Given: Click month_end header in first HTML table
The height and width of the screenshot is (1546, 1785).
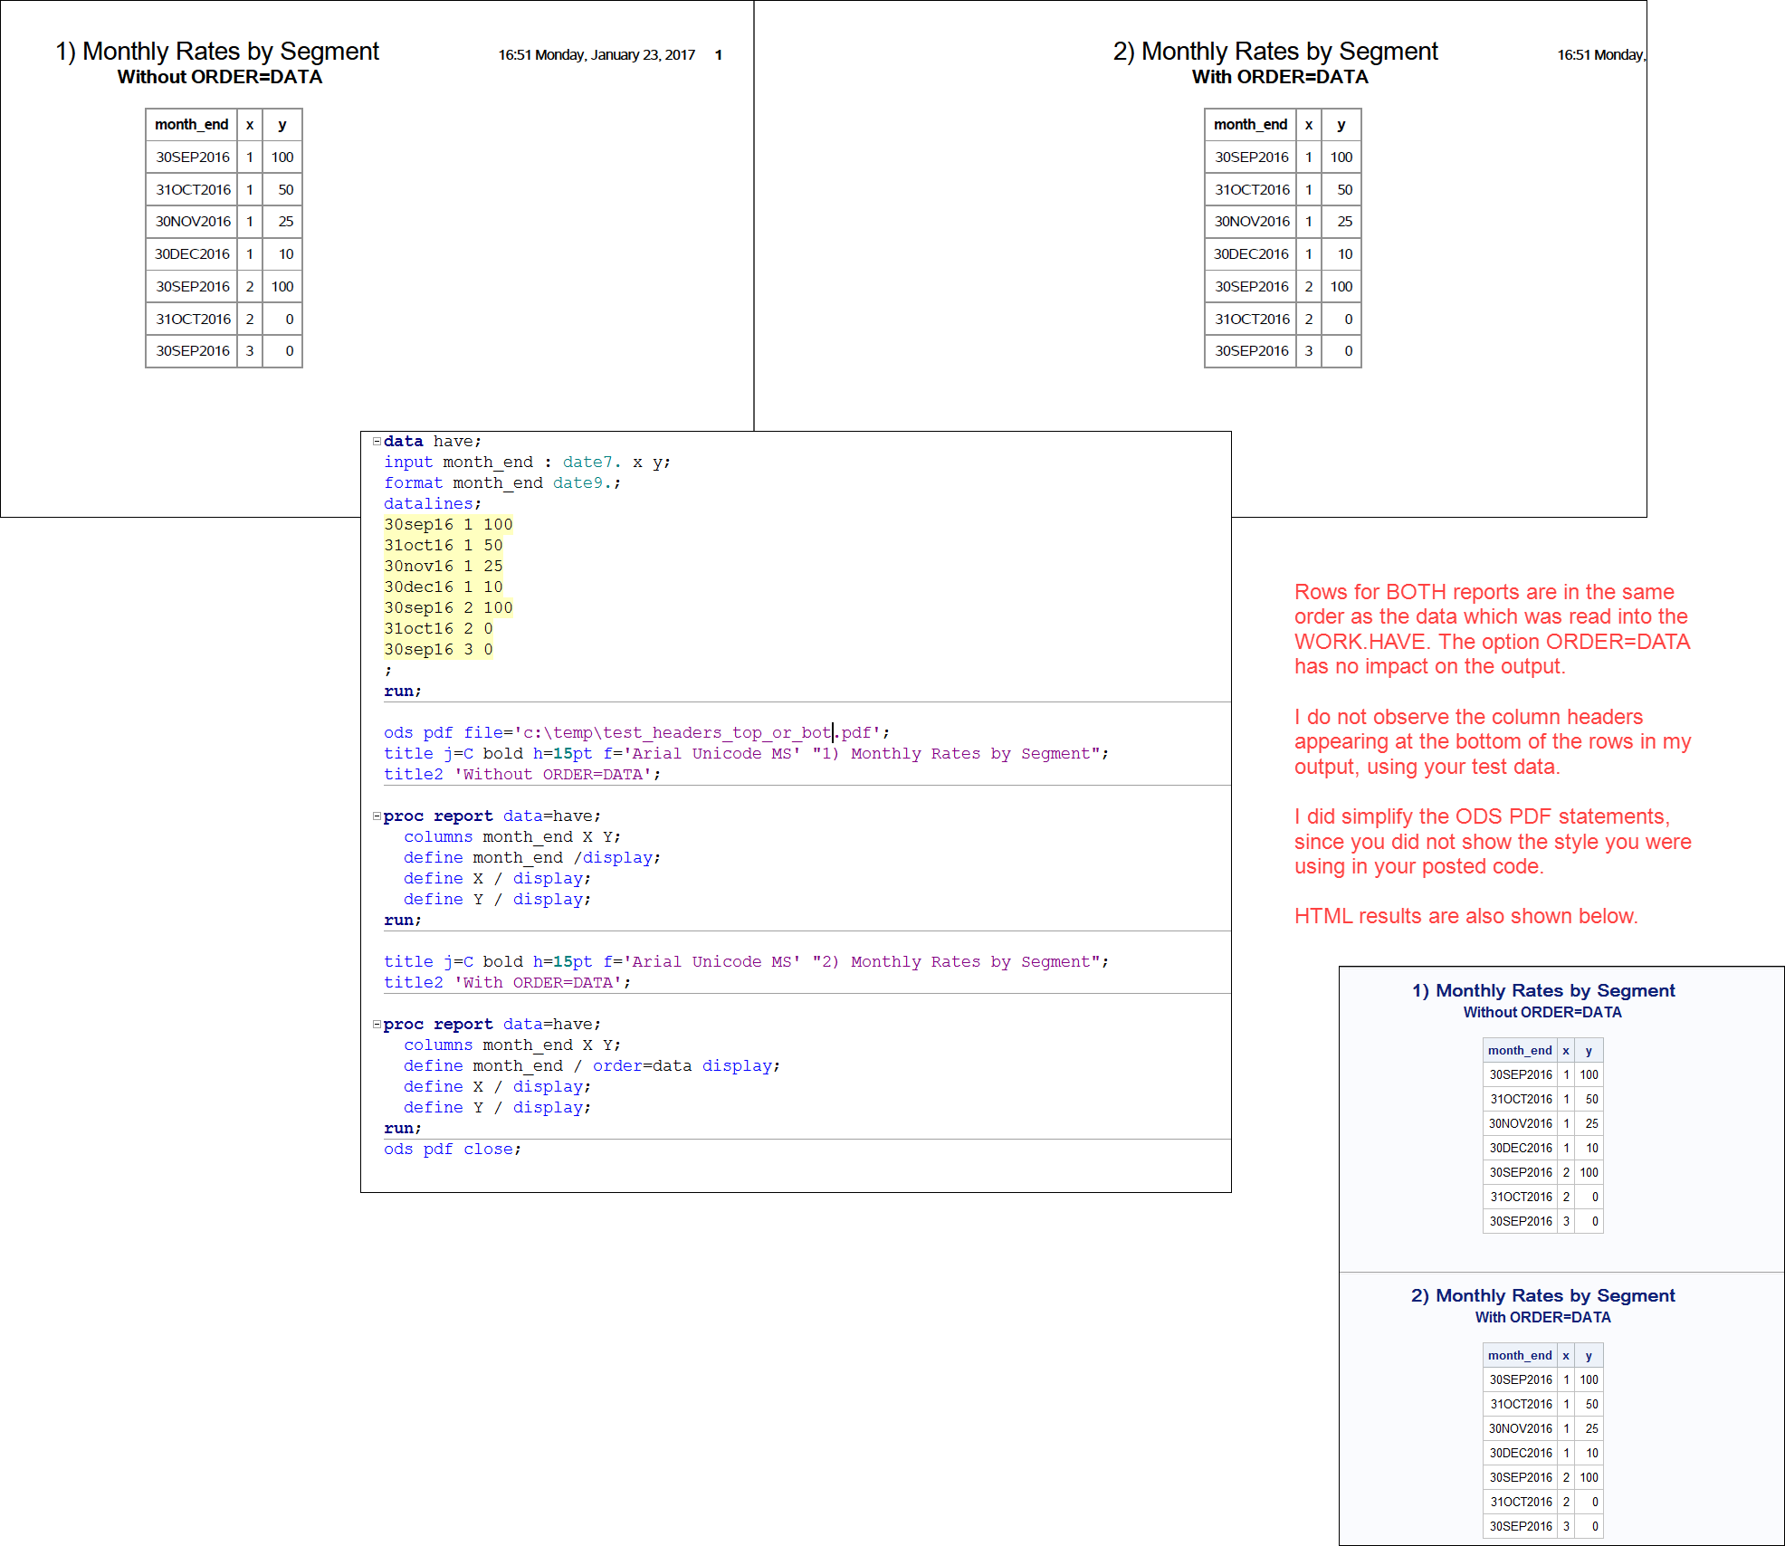Looking at the screenshot, I should click(x=1520, y=1051).
